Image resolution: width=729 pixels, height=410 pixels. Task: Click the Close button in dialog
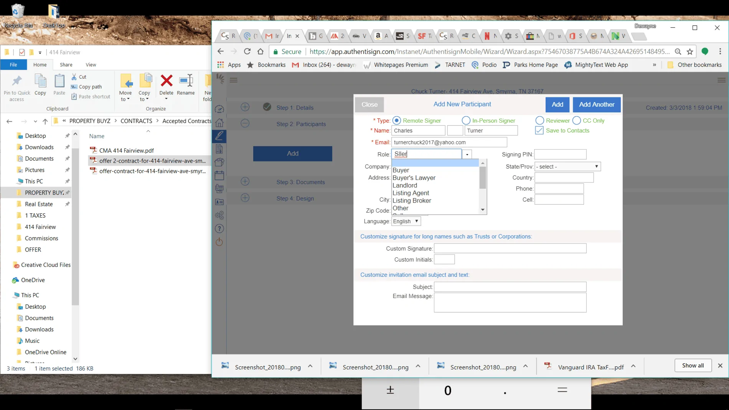pyautogui.click(x=369, y=104)
